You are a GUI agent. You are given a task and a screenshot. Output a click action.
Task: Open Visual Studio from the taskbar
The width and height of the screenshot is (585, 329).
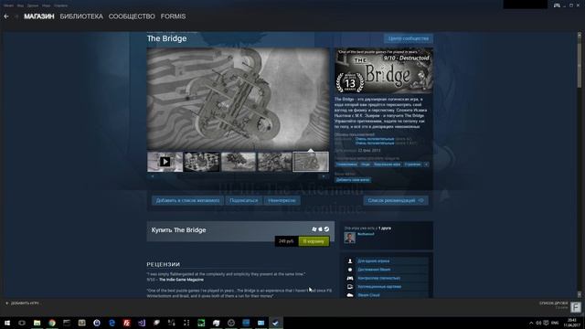(142, 323)
